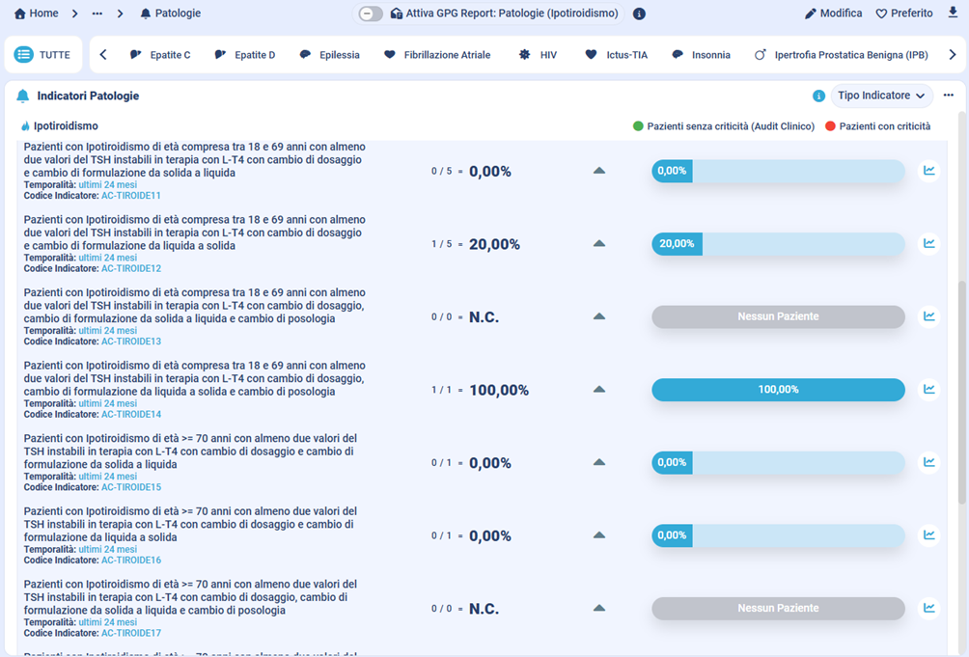
Task: Expand the AC-TIROIDE15 row arrow
Action: click(599, 462)
